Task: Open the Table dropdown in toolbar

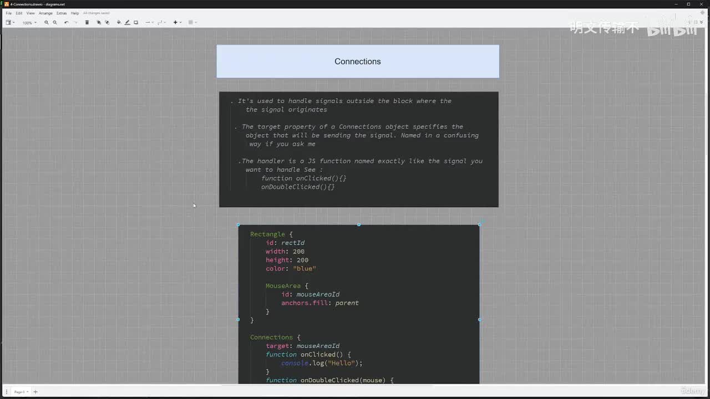Action: click(x=192, y=23)
